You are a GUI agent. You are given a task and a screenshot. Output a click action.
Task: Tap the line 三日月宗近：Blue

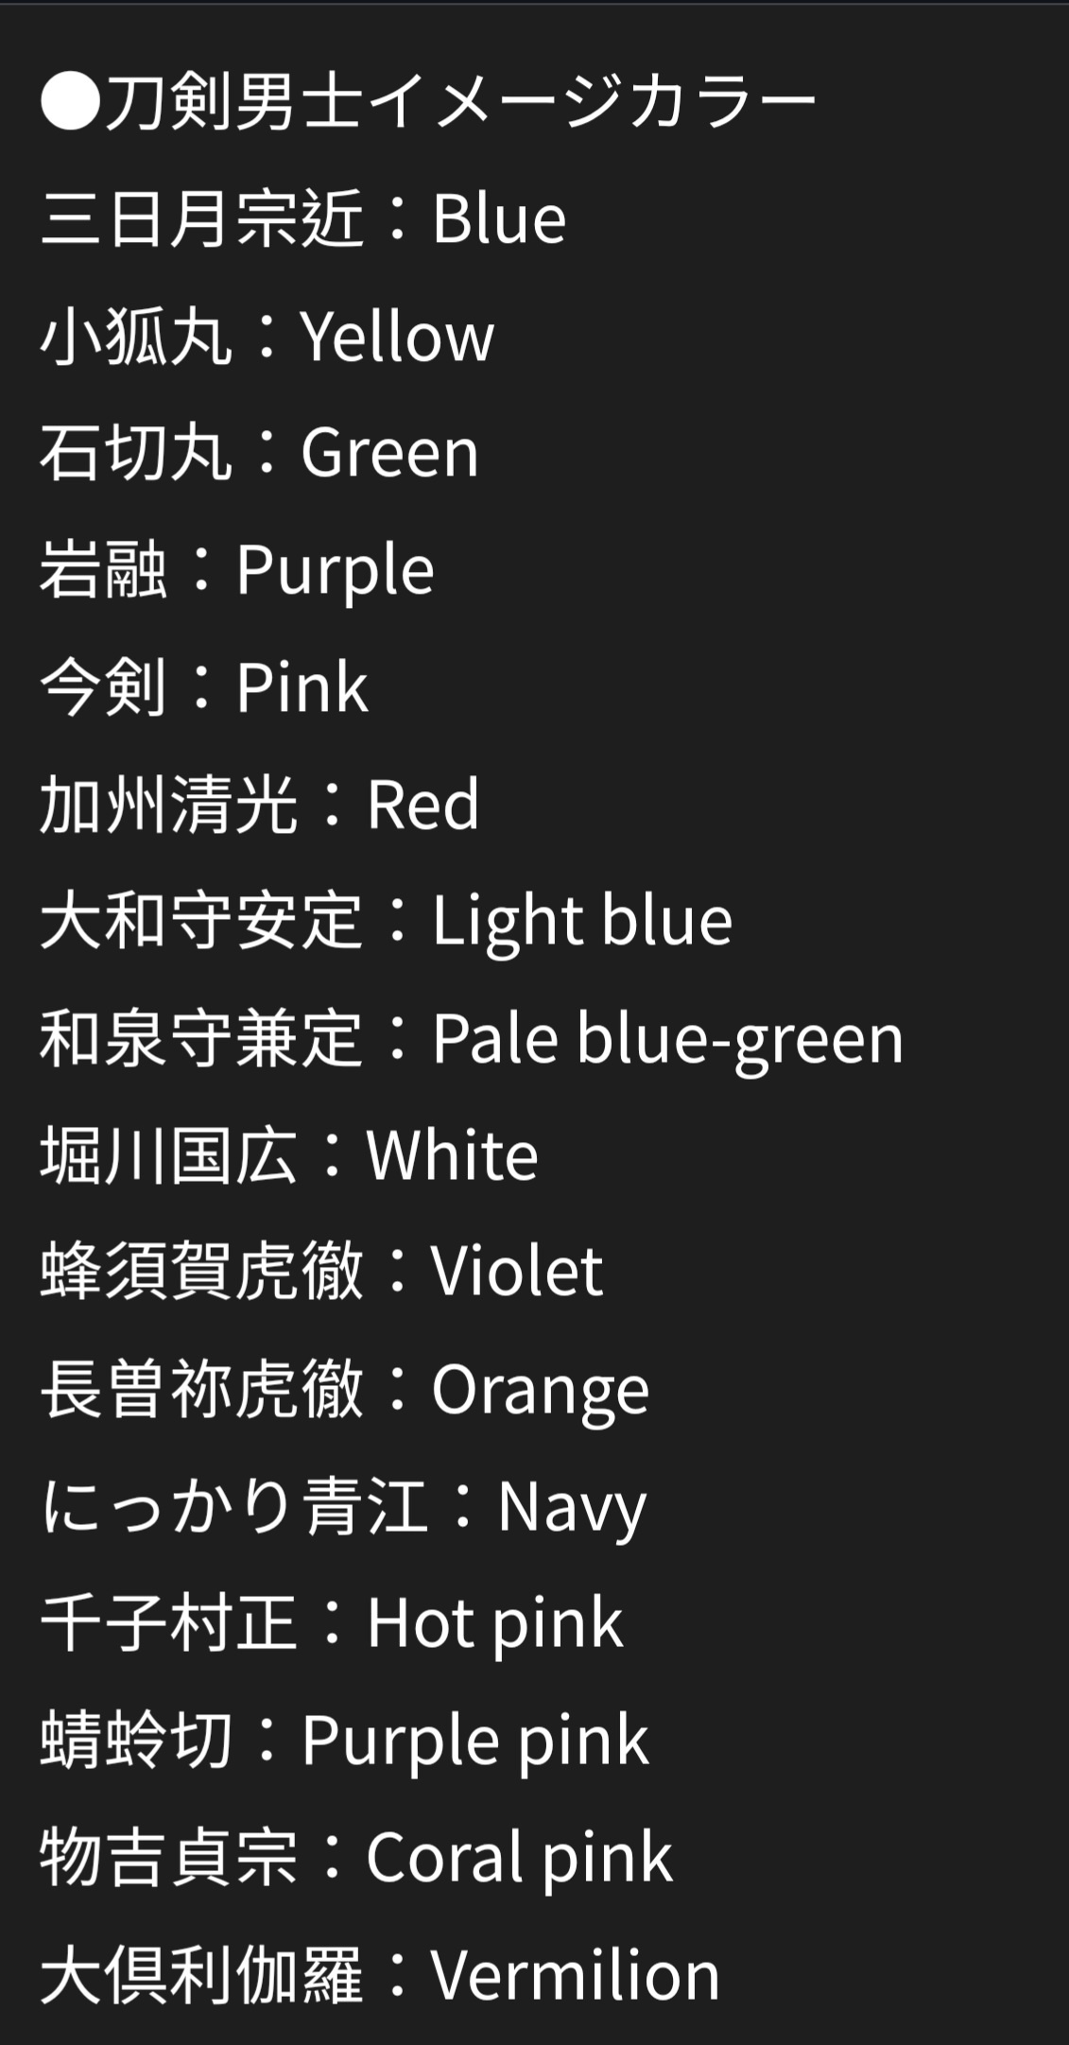303,219
